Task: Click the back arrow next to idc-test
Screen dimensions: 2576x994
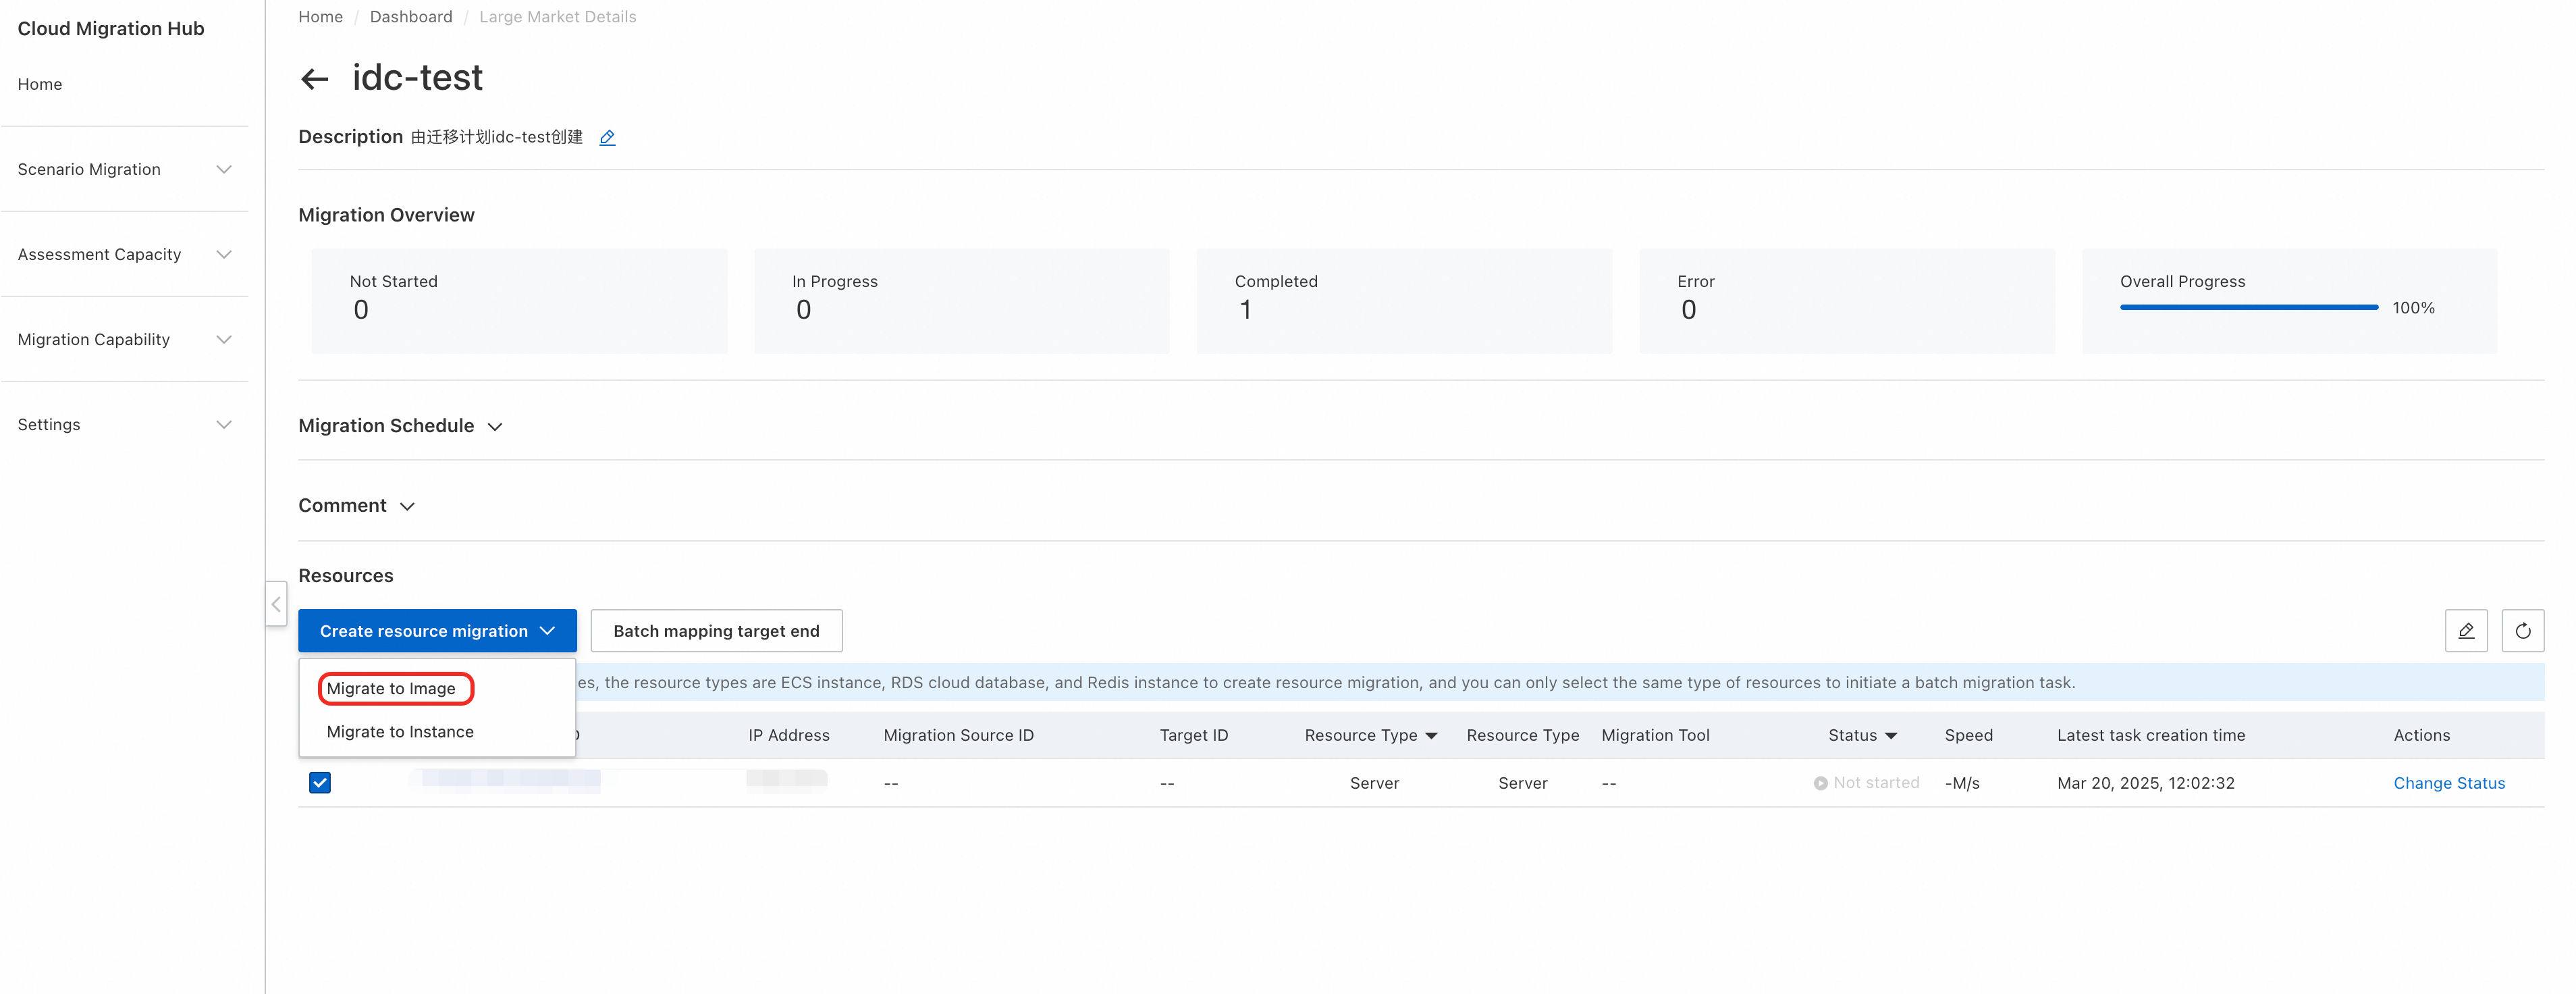Action: pyautogui.click(x=314, y=79)
